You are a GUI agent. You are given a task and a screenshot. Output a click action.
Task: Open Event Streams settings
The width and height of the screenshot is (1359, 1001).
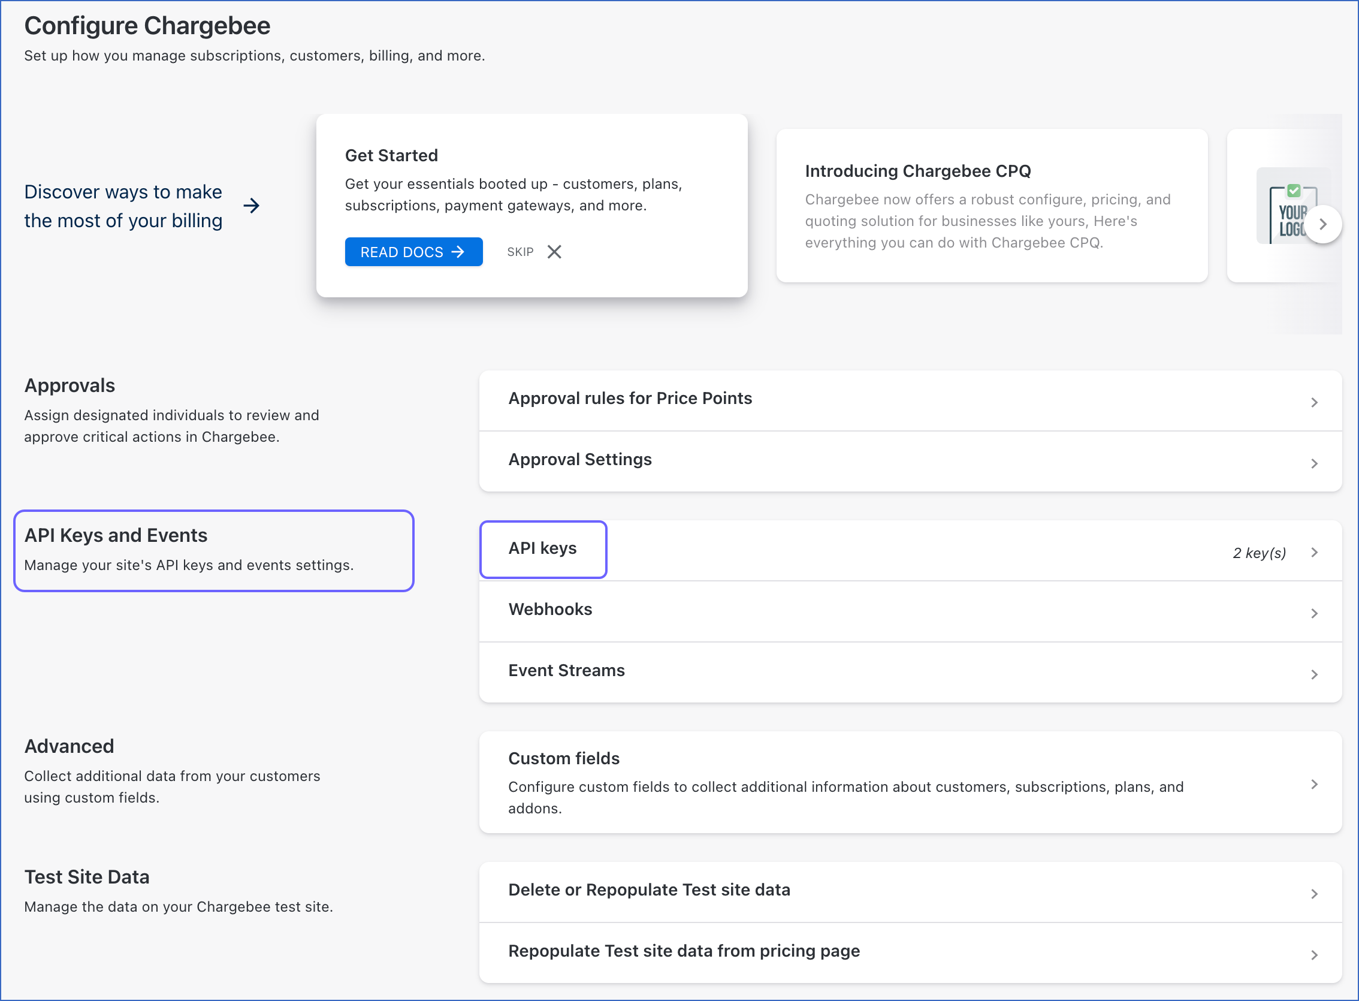coord(910,673)
